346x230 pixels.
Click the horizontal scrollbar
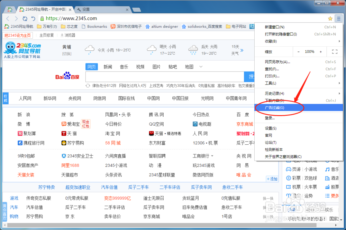point(162,225)
